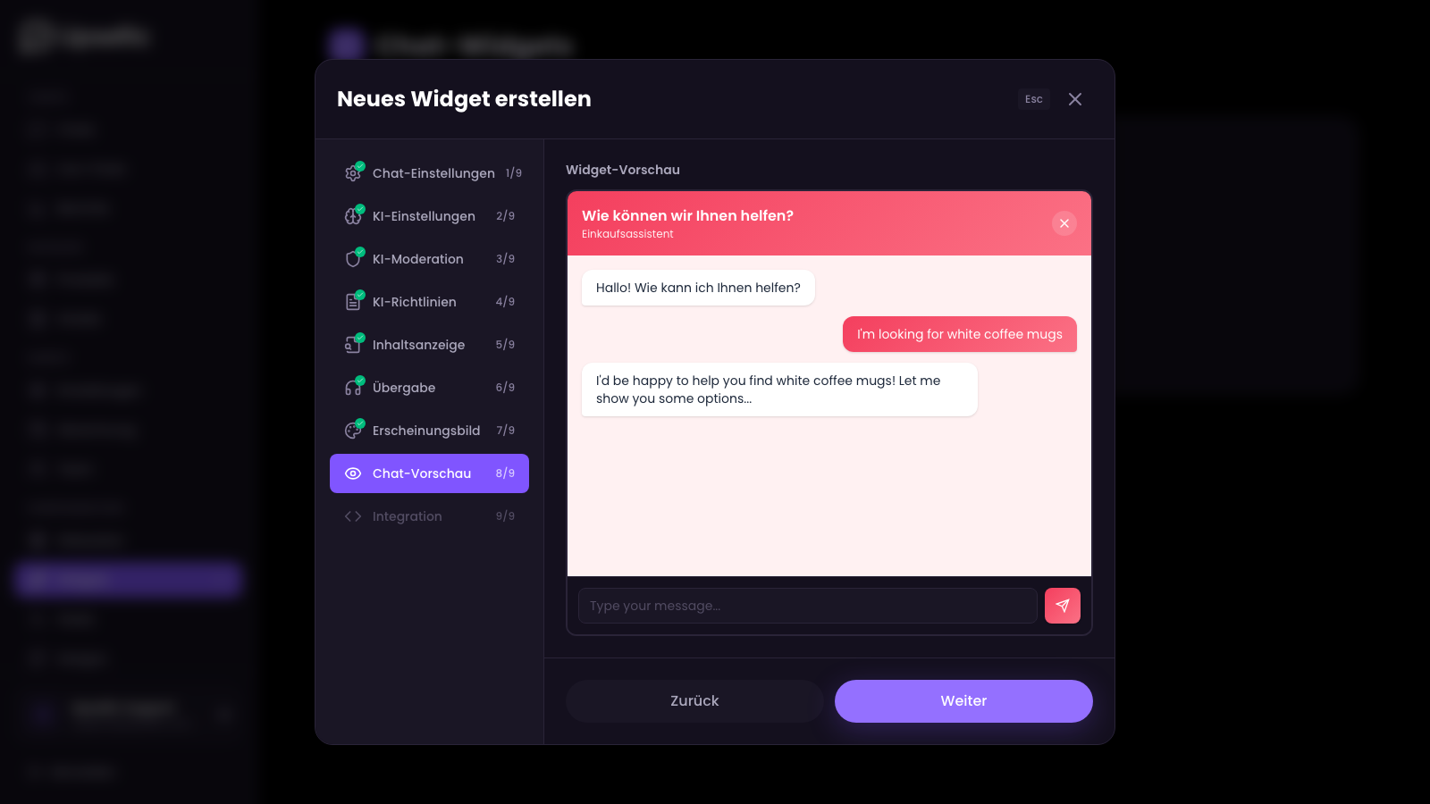Click the Esc key hint button
Screen dimensions: 1430x804
(1033, 99)
